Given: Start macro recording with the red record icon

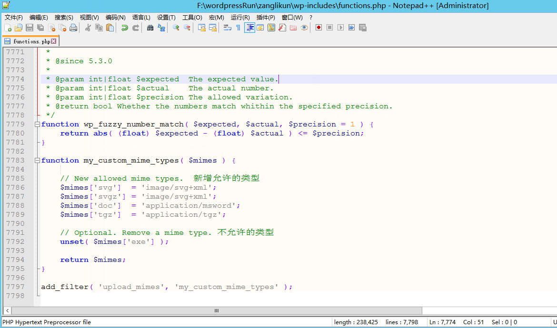Looking at the screenshot, I should [318, 28].
